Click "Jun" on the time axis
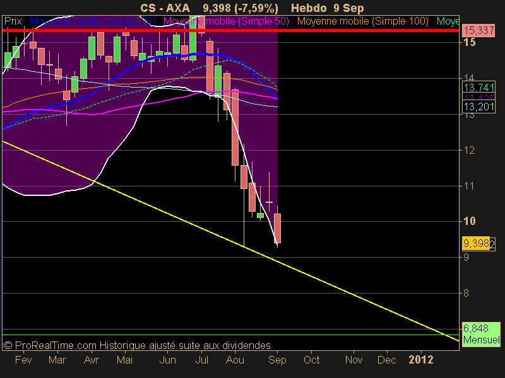The width and height of the screenshot is (505, 378). [168, 360]
